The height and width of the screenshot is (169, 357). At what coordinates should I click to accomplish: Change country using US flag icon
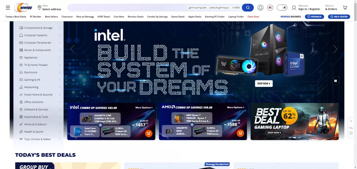[270, 8]
